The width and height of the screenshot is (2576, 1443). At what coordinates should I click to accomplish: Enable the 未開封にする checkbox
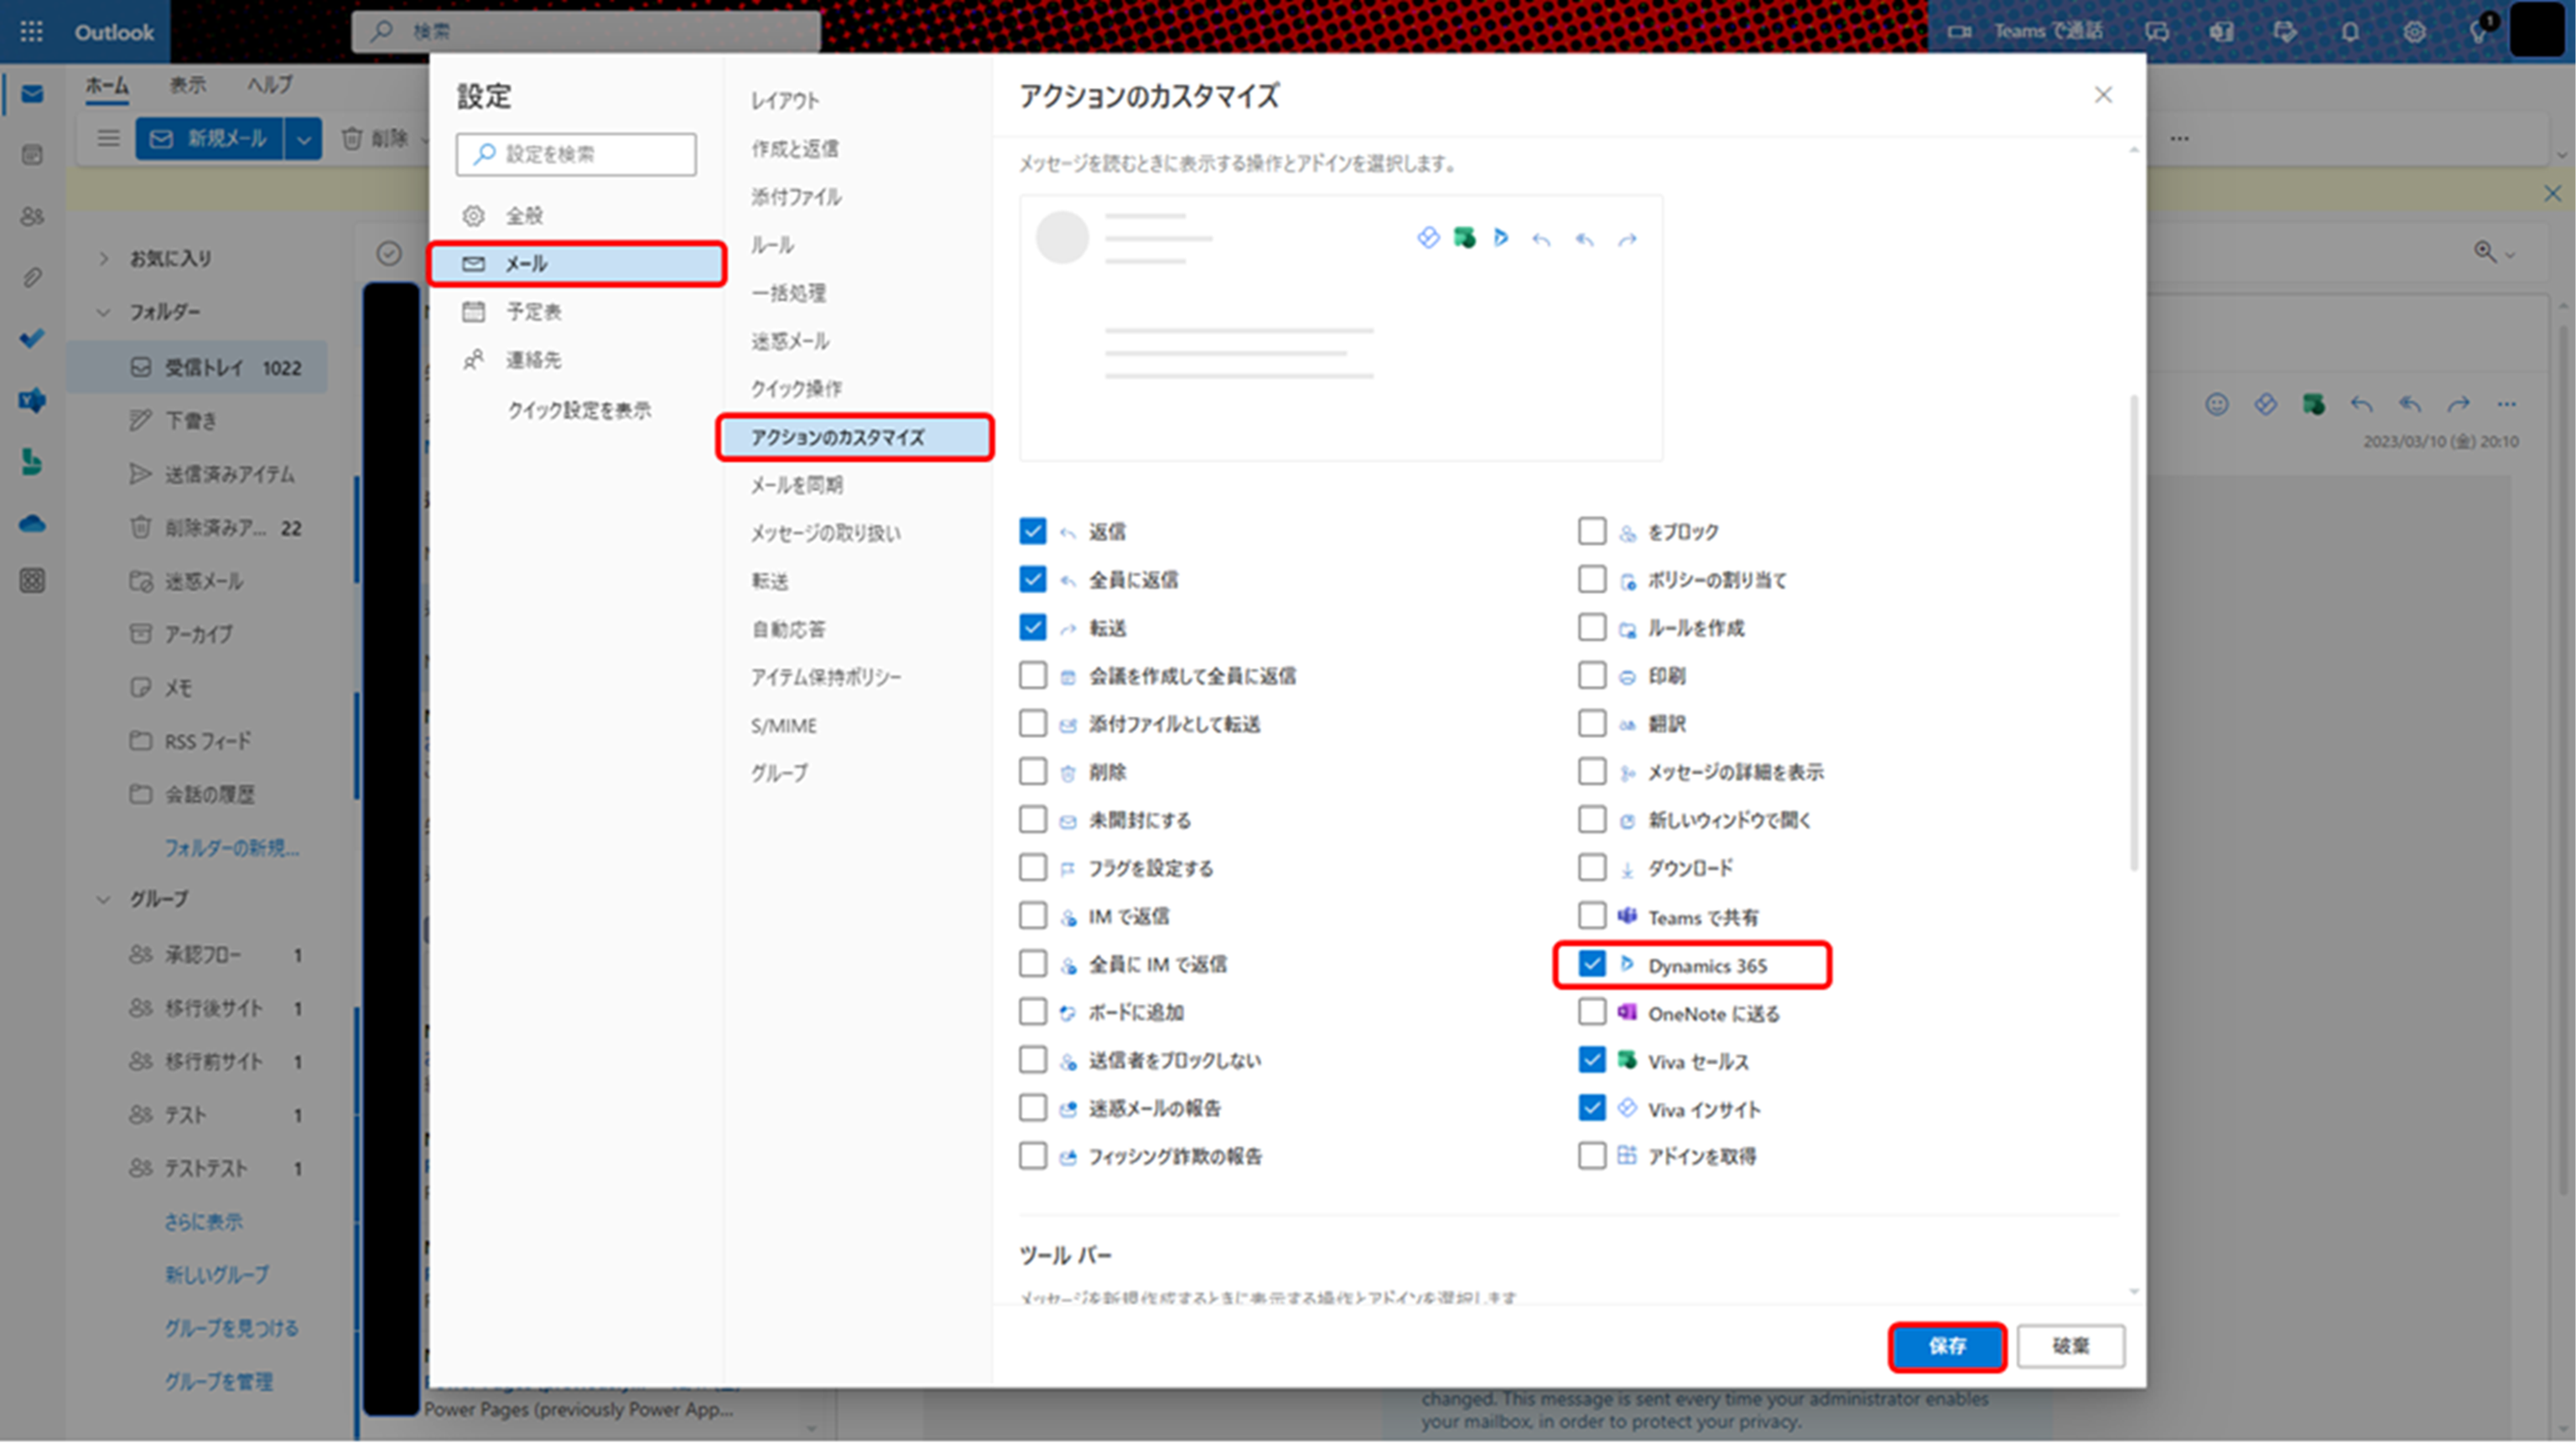tap(1032, 820)
